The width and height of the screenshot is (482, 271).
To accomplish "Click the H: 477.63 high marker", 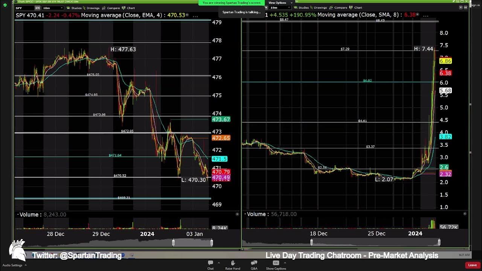I will 123,49.
